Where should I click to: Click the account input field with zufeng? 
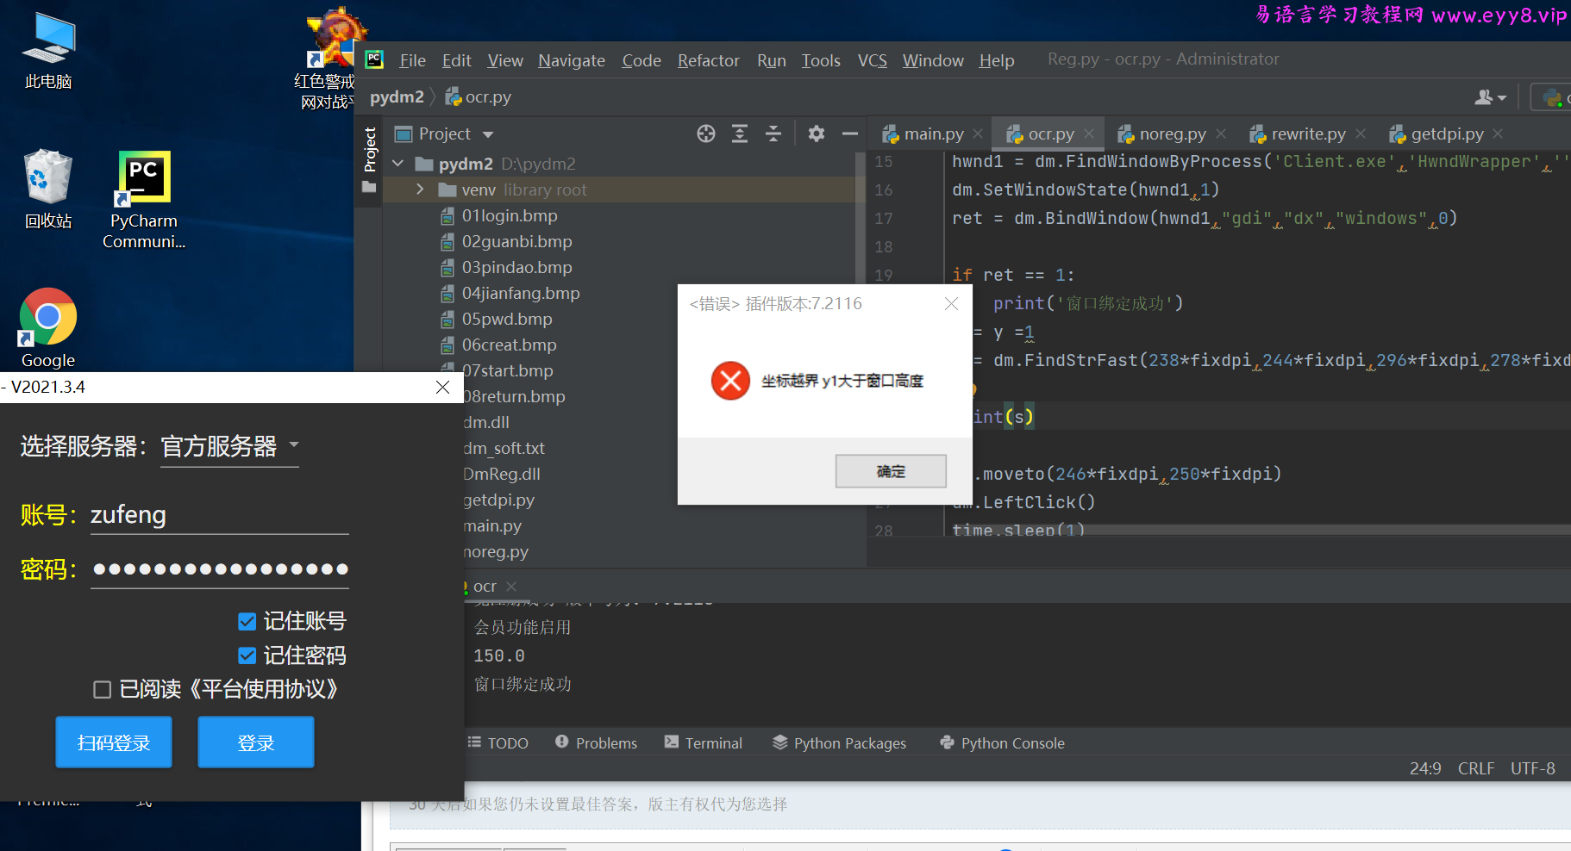coord(219,515)
